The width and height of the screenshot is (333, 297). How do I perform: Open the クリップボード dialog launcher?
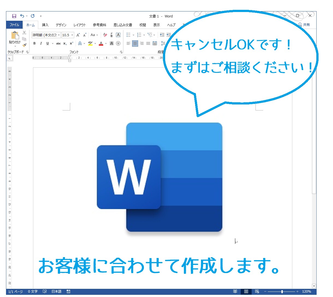click(x=27, y=52)
